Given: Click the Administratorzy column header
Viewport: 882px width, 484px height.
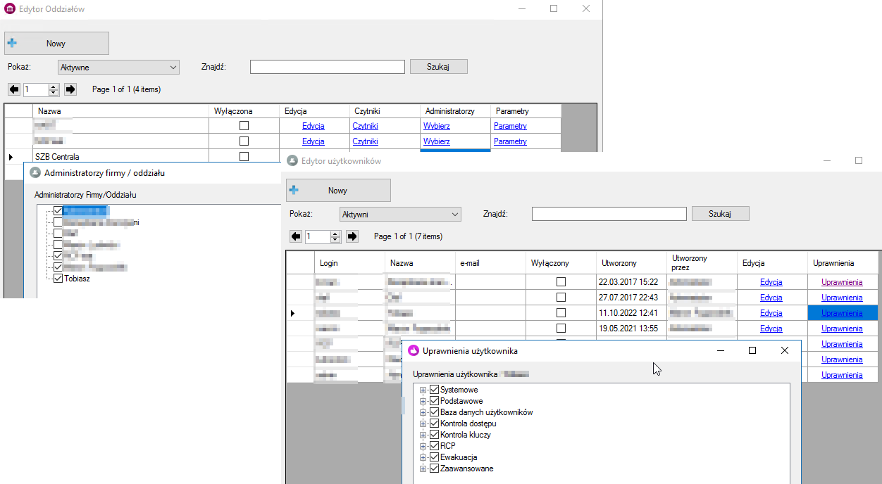Looking at the screenshot, I should point(455,111).
